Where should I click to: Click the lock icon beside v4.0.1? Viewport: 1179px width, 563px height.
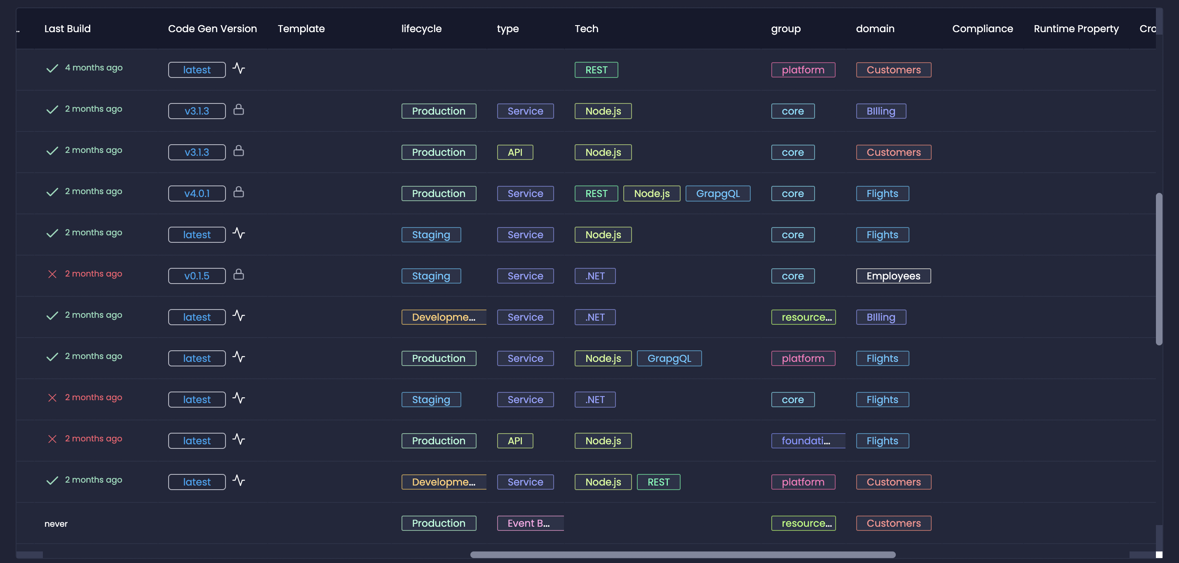238,192
